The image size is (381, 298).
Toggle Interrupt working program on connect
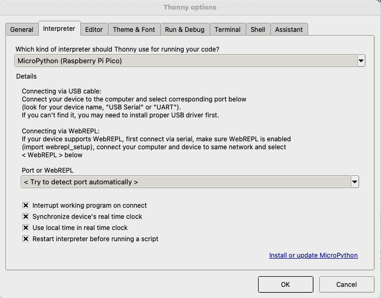coord(26,205)
